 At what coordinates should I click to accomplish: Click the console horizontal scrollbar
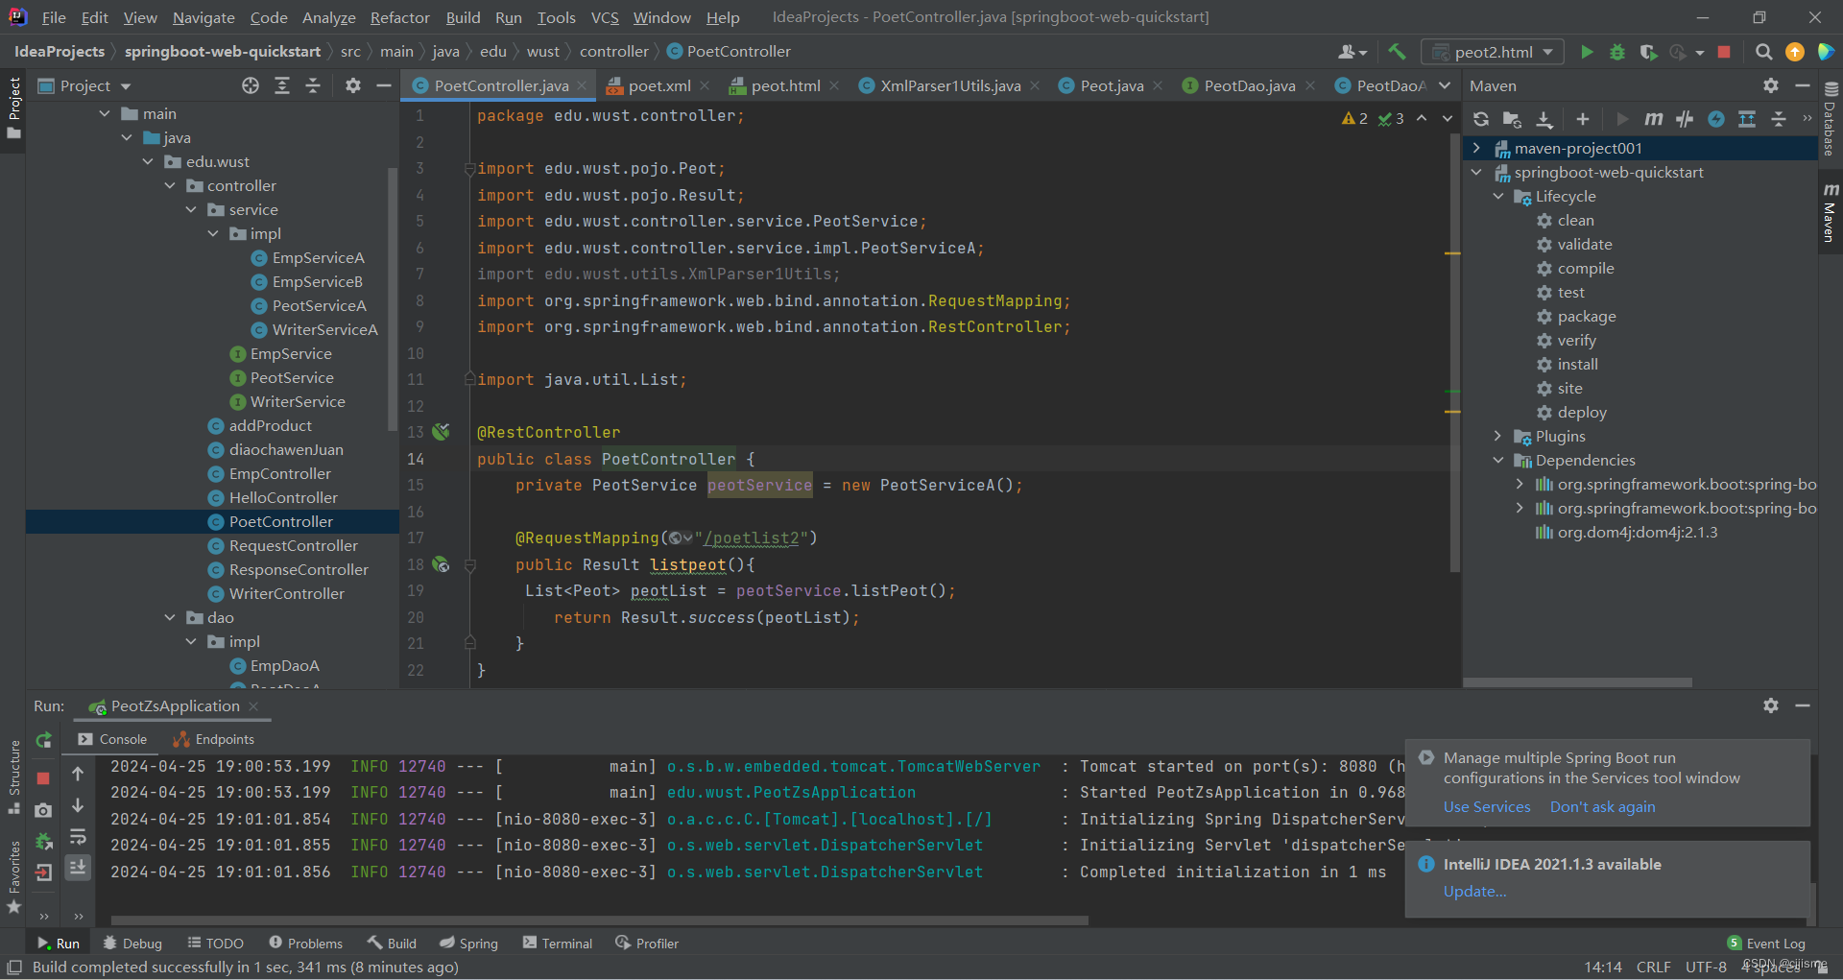[x=599, y=920]
